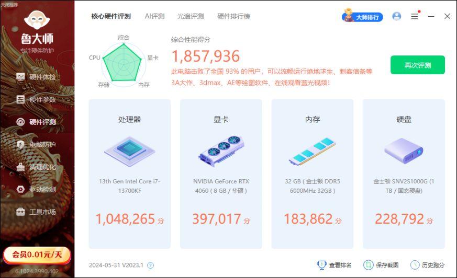Close the 鲁大师 window
Viewport: 457px width, 278px height.
click(x=447, y=16)
